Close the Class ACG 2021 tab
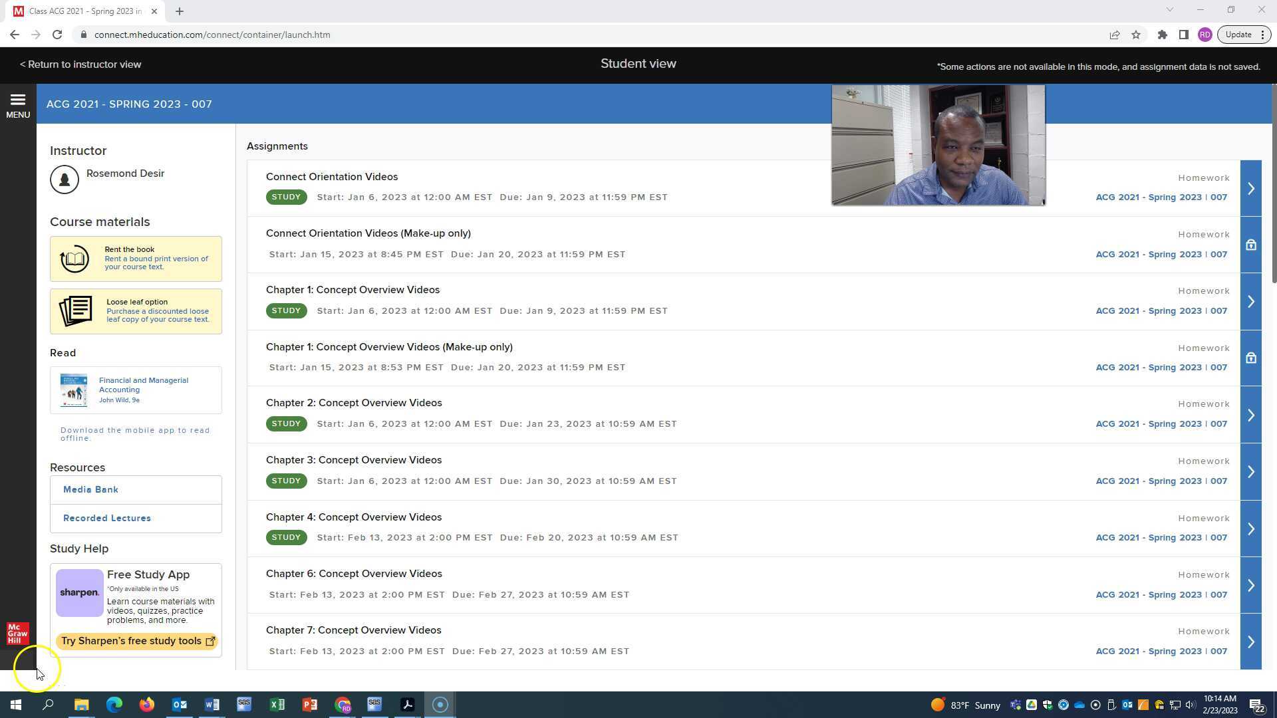 (x=154, y=11)
